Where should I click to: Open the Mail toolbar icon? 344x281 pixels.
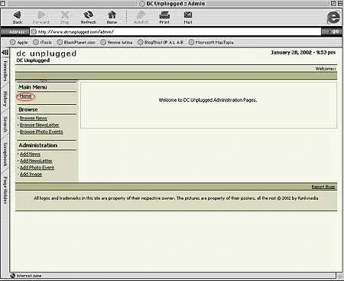click(x=188, y=18)
